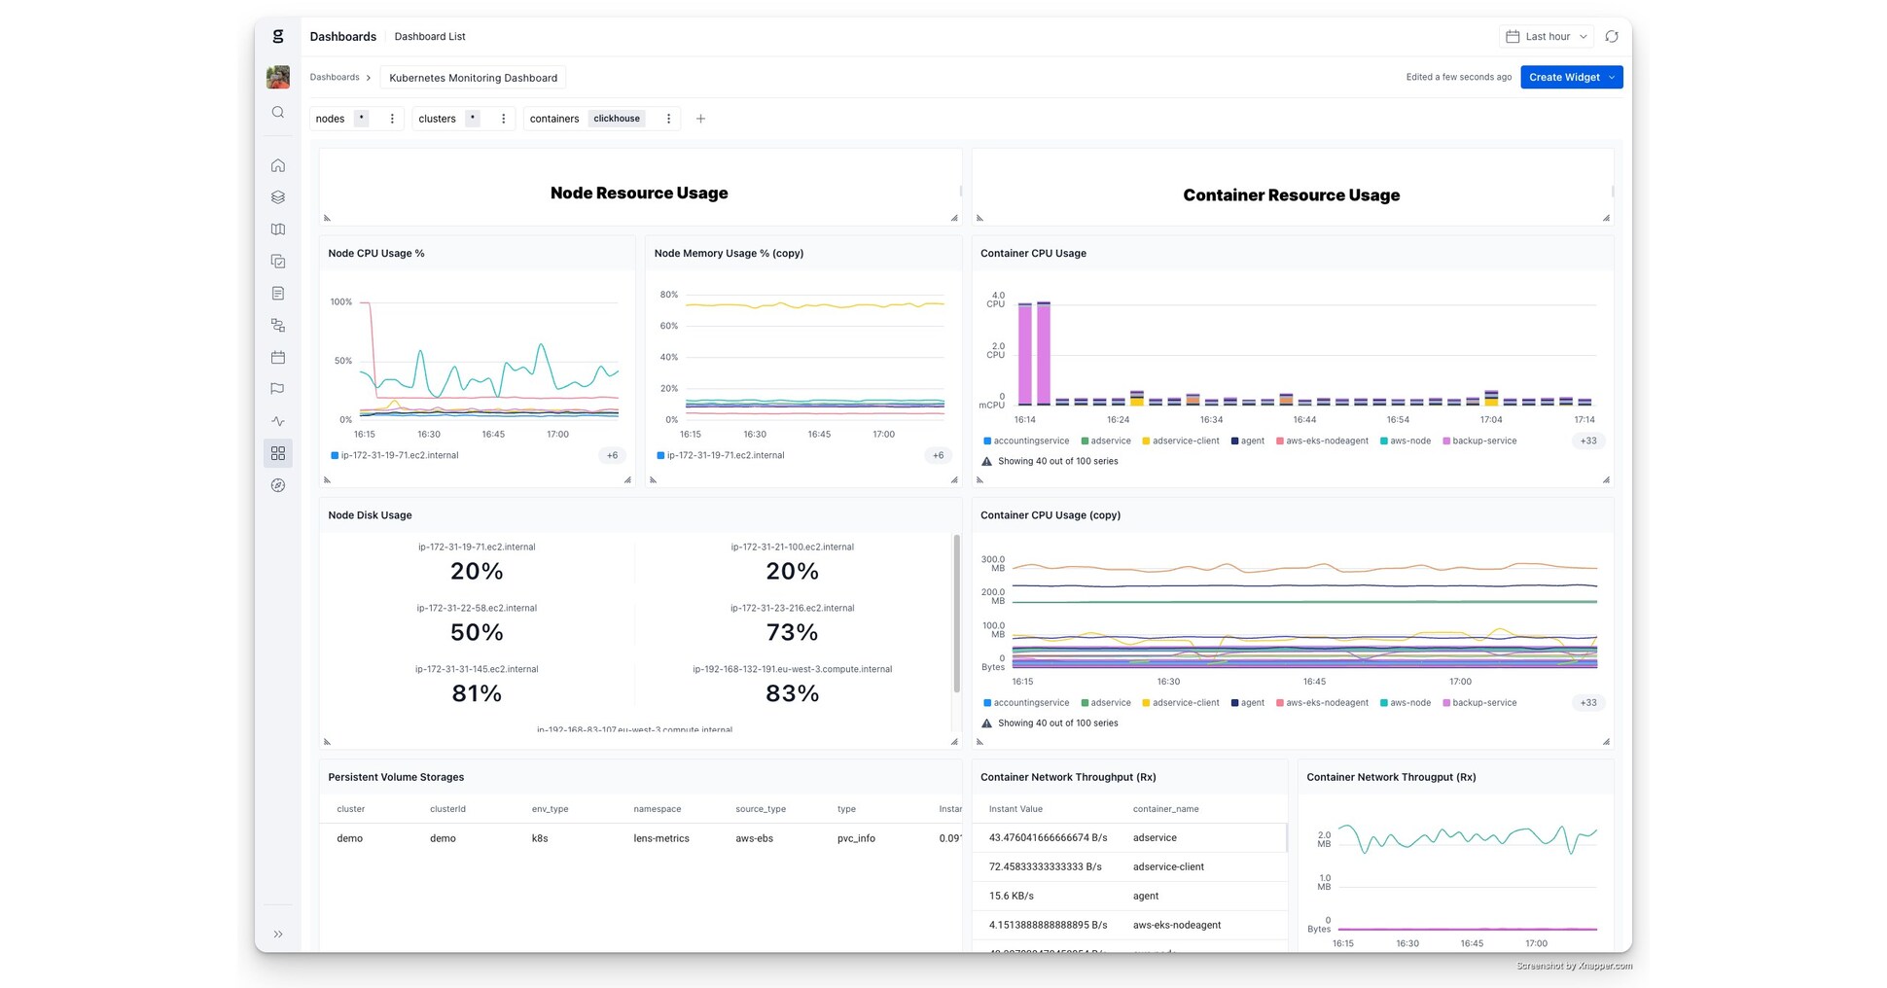This screenshot has height=988, width=1887.
Task: Toggle ip-172-31-19-71 legend in Node CPU Usage
Action: coord(394,455)
